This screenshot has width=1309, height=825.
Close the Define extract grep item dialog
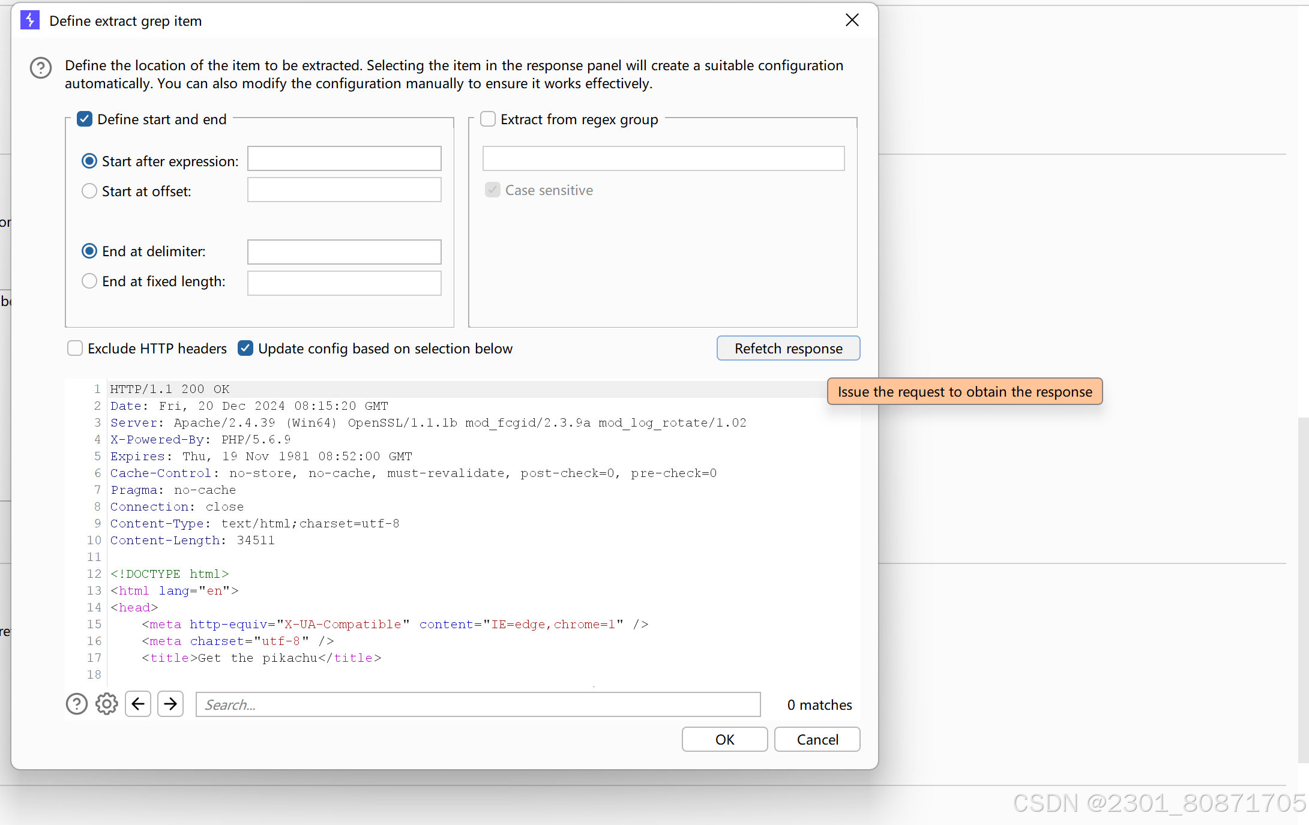coord(852,20)
